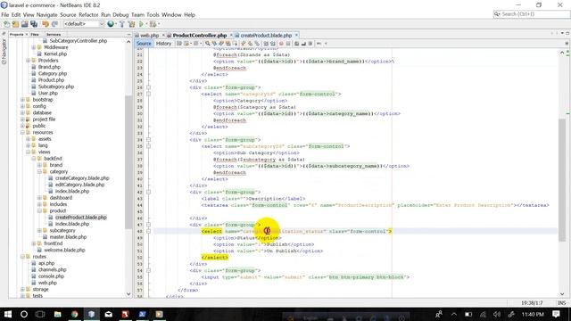Collapse the resources folder node

22,133
